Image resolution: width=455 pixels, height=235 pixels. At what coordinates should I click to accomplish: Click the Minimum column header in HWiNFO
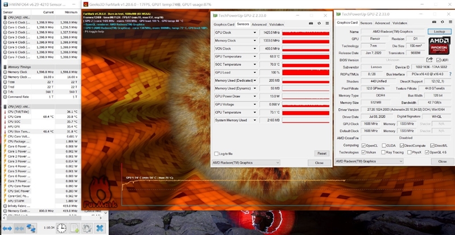pos(70,12)
